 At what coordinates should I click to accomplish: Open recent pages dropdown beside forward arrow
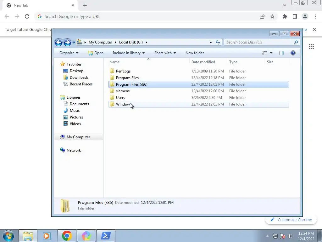74,43
